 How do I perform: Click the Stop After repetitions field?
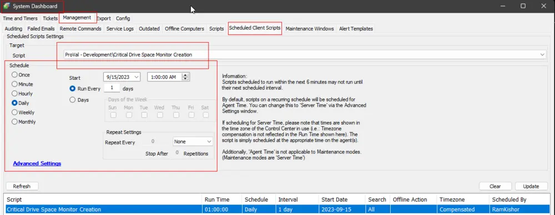click(x=176, y=153)
